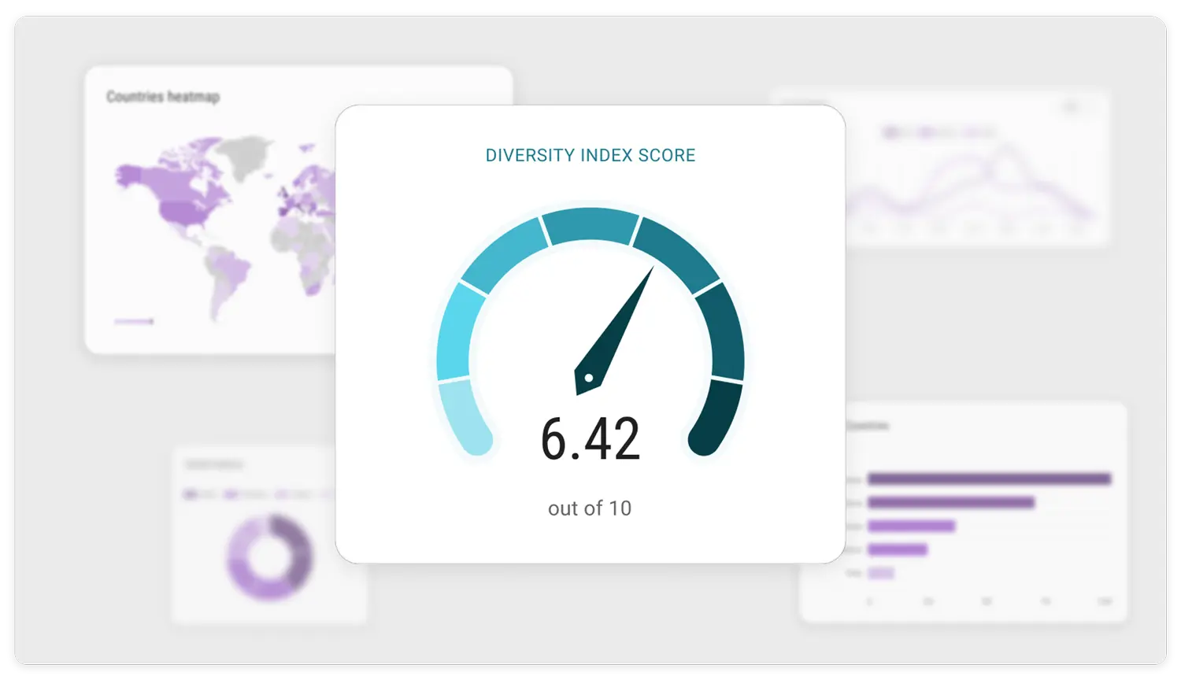Image resolution: width=1181 pixels, height=680 pixels.
Task: Select the shortest bar in the bar chart
Action: (881, 573)
